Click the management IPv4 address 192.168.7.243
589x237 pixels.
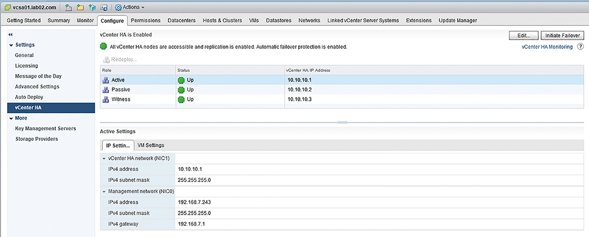(x=194, y=202)
